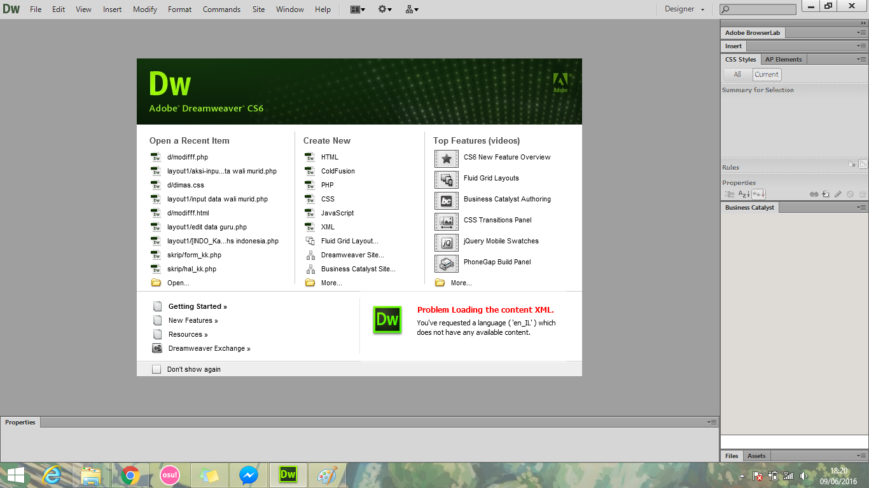Check the Don't show again checkbox

click(156, 369)
